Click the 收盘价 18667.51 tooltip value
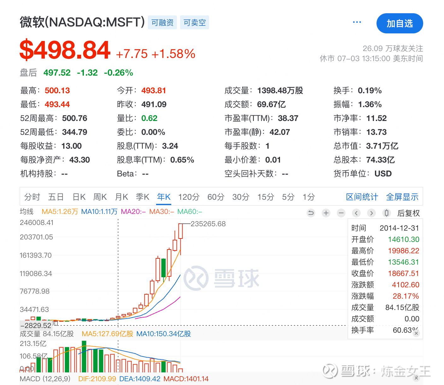Image resolution: width=444 pixels, height=385 pixels. pos(404,273)
